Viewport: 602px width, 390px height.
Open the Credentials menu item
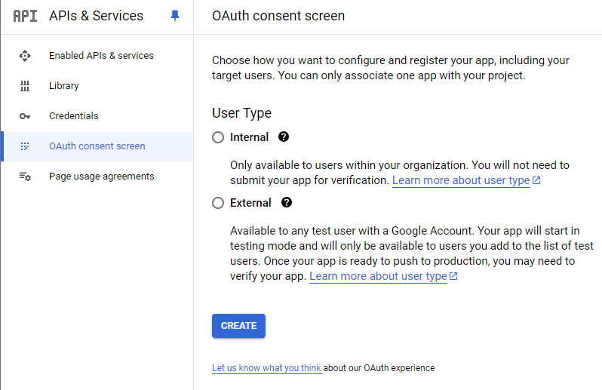[74, 116]
